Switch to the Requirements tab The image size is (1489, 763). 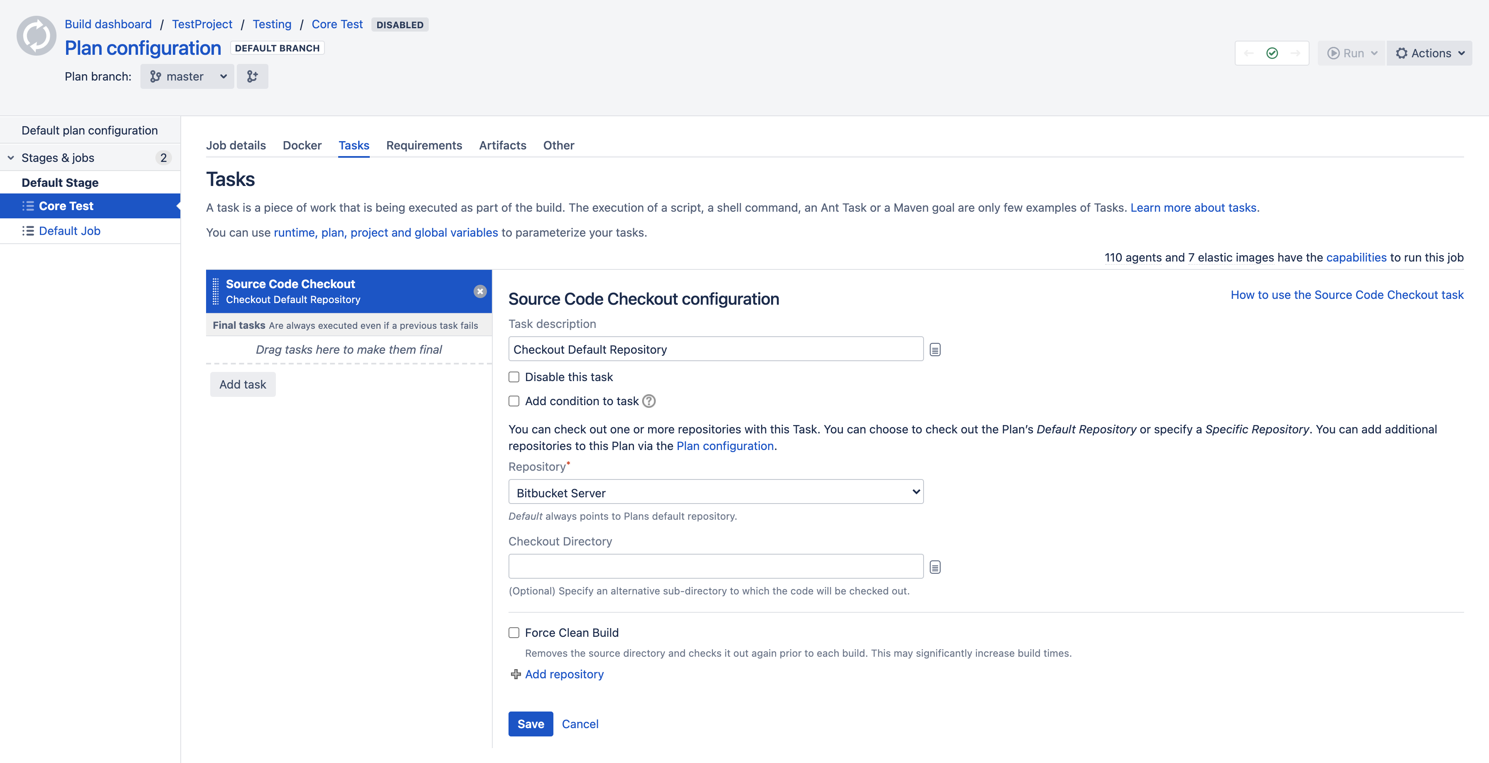coord(424,145)
